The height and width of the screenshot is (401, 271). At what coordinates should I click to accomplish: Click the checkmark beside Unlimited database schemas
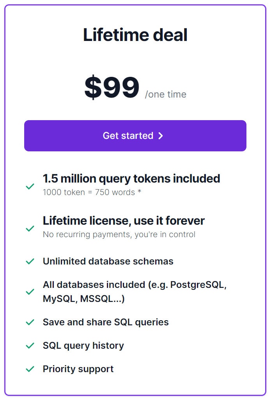point(30,261)
